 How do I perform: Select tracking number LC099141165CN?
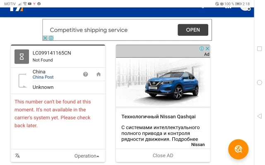(x=52, y=53)
